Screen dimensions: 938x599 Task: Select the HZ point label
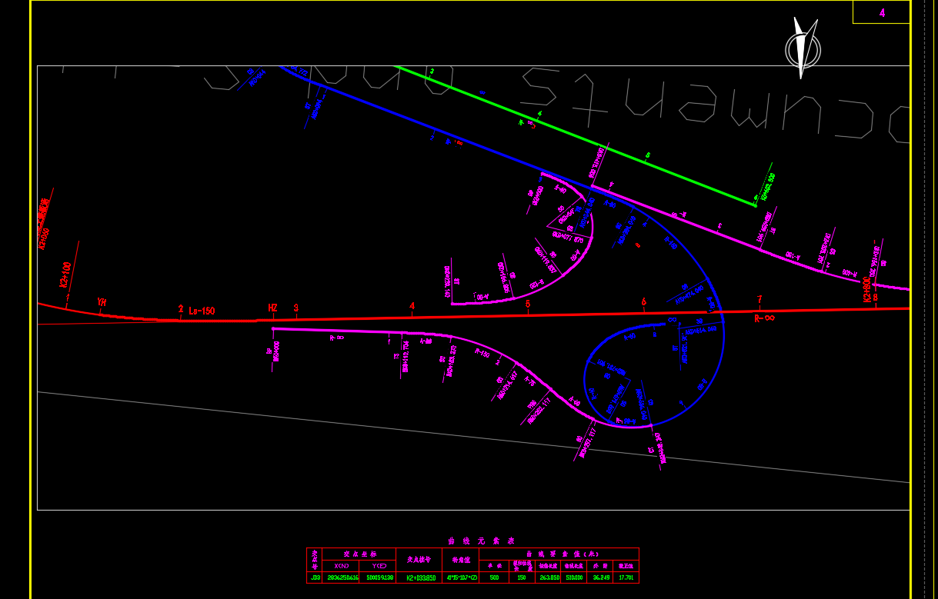pos(272,308)
